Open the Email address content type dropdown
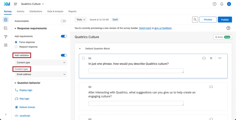 coord(41,74)
